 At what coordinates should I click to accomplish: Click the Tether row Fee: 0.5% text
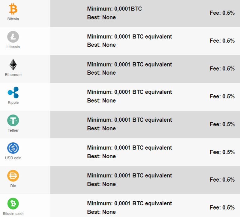pos(222,124)
